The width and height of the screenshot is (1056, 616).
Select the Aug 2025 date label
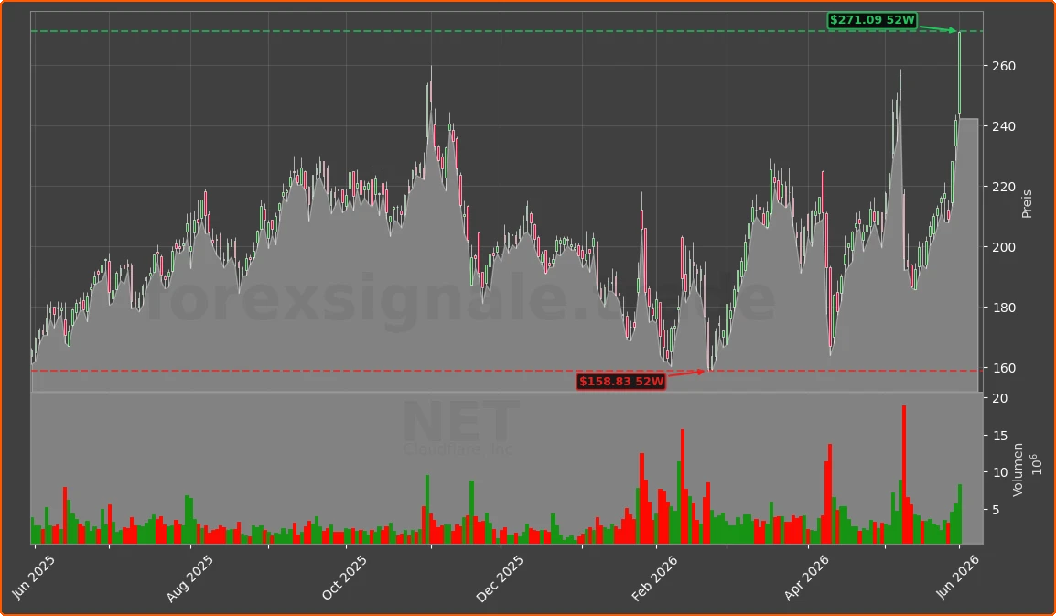tap(189, 578)
